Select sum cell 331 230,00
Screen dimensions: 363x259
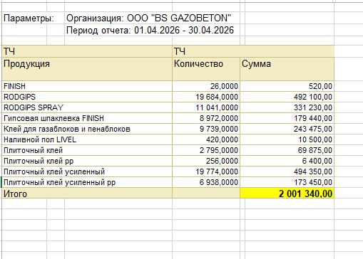(x=287, y=107)
